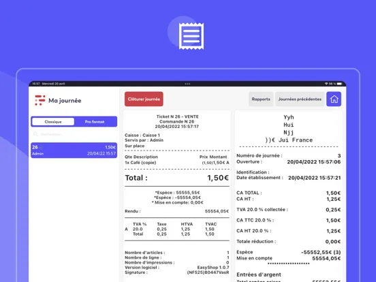Image resolution: width=376 pixels, height=282 pixels.
Task: Click the 'Sur place' text
Action: pos(134,146)
